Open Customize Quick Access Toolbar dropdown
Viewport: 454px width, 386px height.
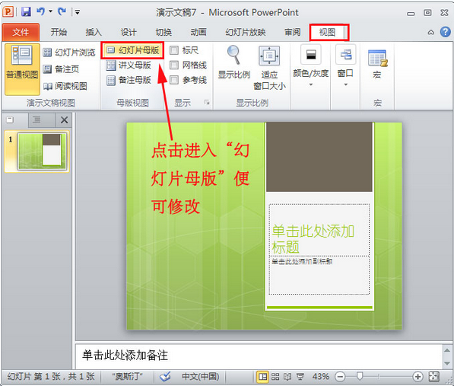78,12
